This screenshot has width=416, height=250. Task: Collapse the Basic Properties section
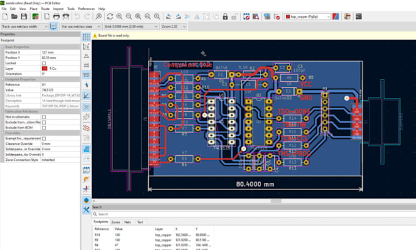pos(2,47)
